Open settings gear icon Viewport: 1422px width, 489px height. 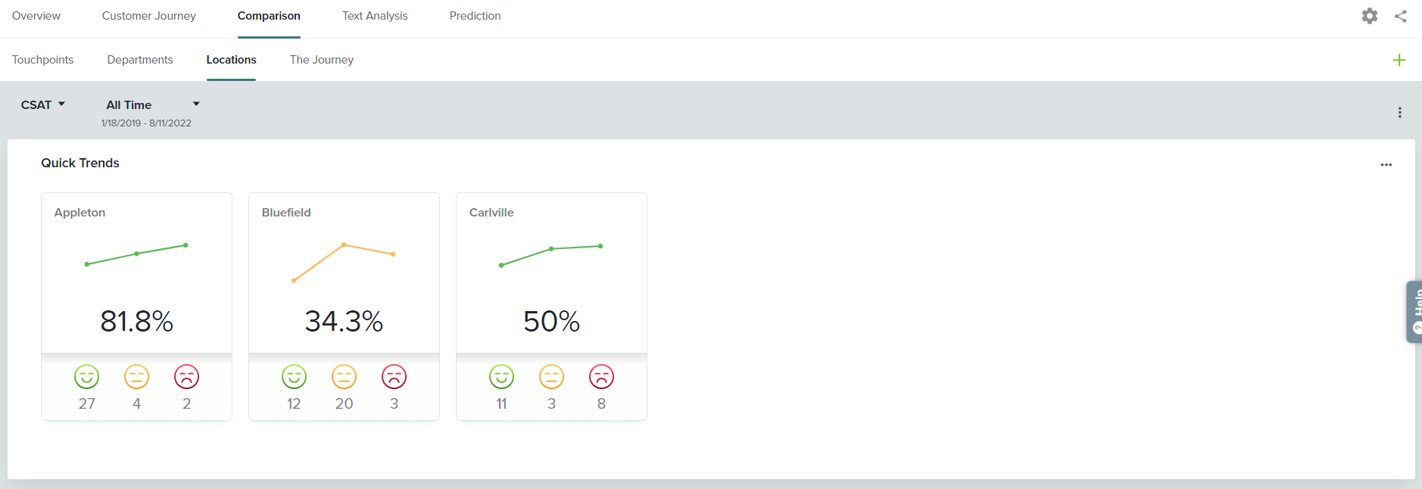click(x=1369, y=16)
